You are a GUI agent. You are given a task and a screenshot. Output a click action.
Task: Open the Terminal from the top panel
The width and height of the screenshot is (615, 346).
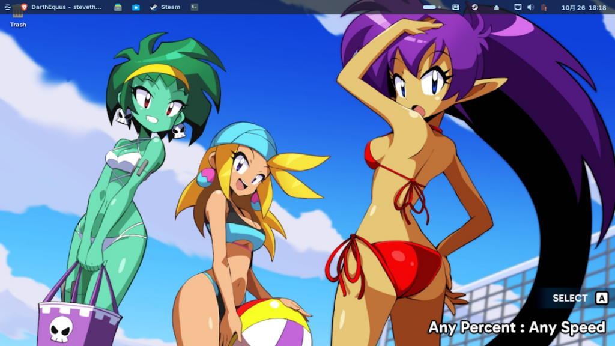tap(194, 7)
